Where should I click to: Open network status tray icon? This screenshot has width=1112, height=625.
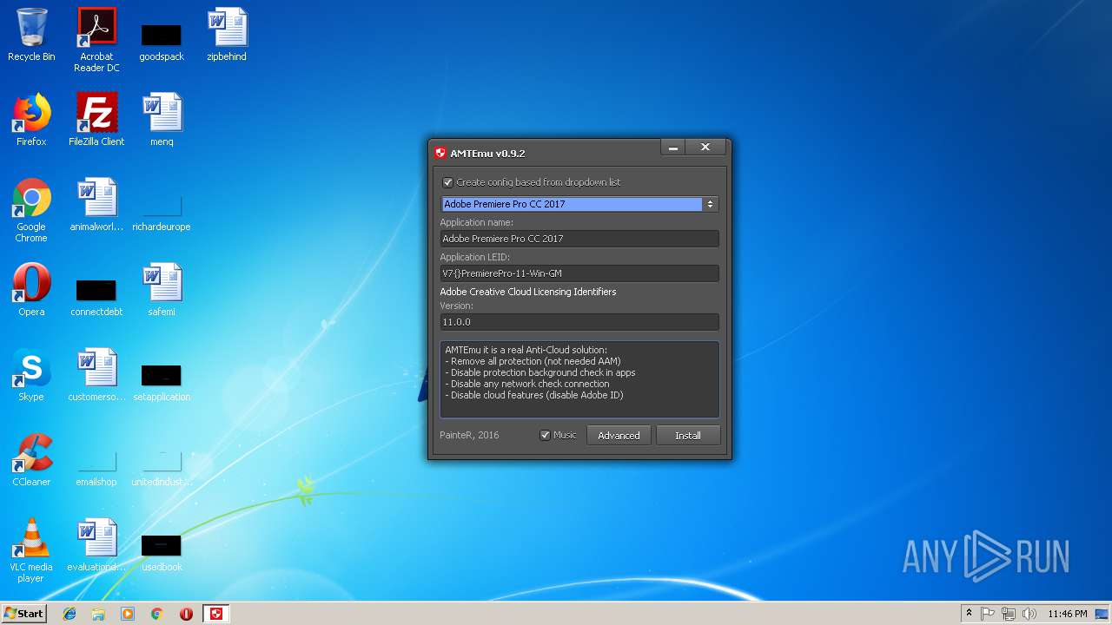click(x=1009, y=614)
